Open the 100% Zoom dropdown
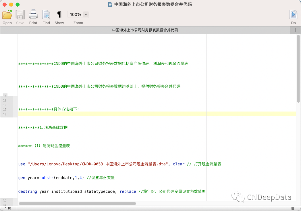 coord(78,14)
